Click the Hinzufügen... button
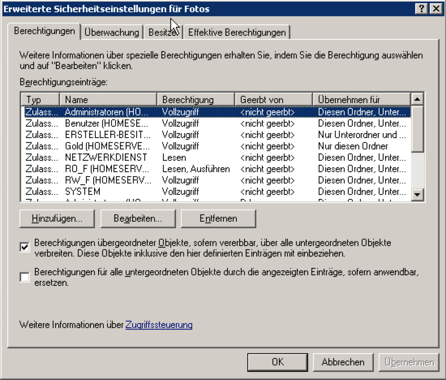Screen dimensions: 446x380 pyautogui.click(x=57, y=218)
